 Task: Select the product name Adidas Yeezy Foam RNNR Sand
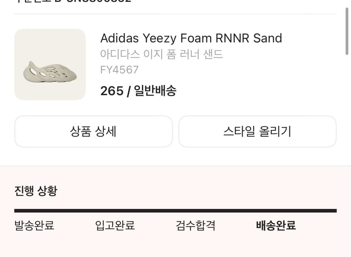tap(191, 38)
